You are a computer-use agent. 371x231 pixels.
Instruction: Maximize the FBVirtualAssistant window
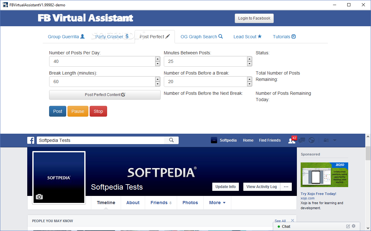349,5
